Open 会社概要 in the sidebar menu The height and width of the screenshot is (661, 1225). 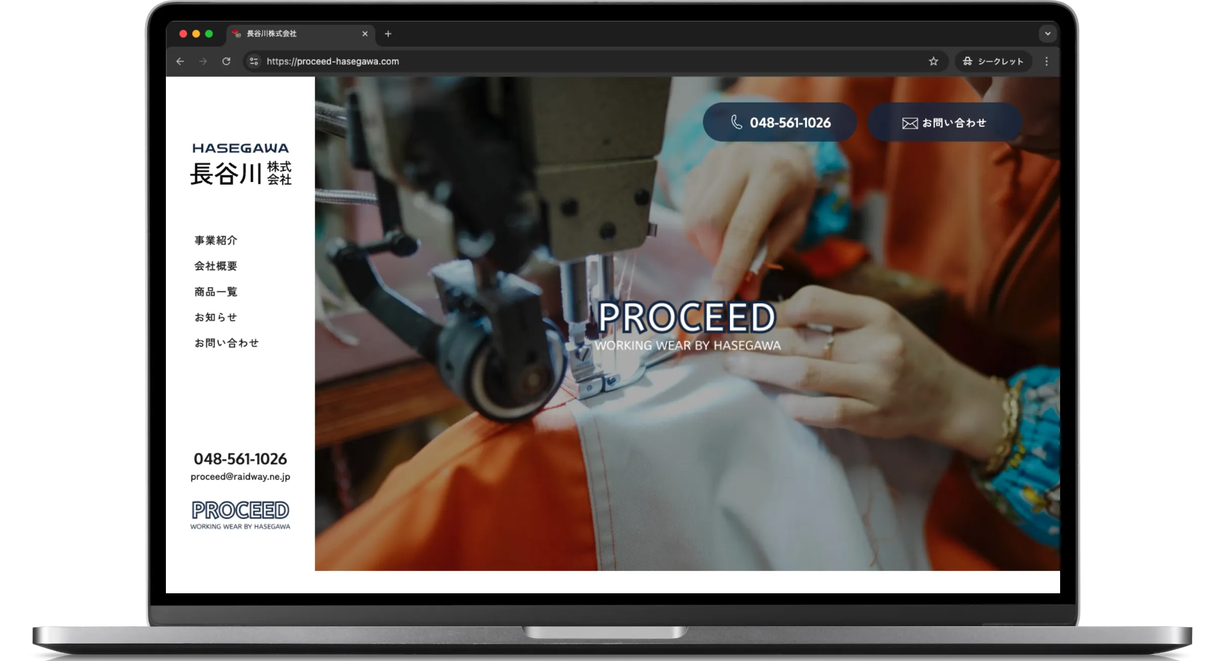tap(216, 266)
